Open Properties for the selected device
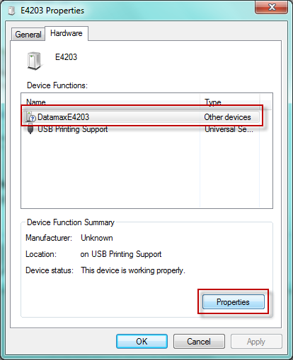This screenshot has height=360, width=293. tap(234, 302)
